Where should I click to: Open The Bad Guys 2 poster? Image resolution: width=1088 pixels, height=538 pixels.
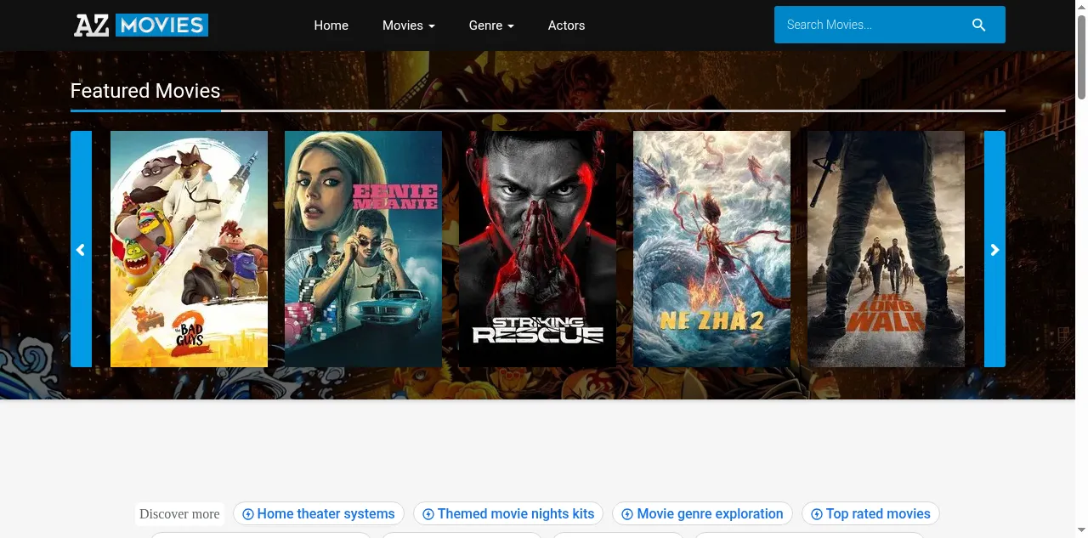(x=189, y=249)
